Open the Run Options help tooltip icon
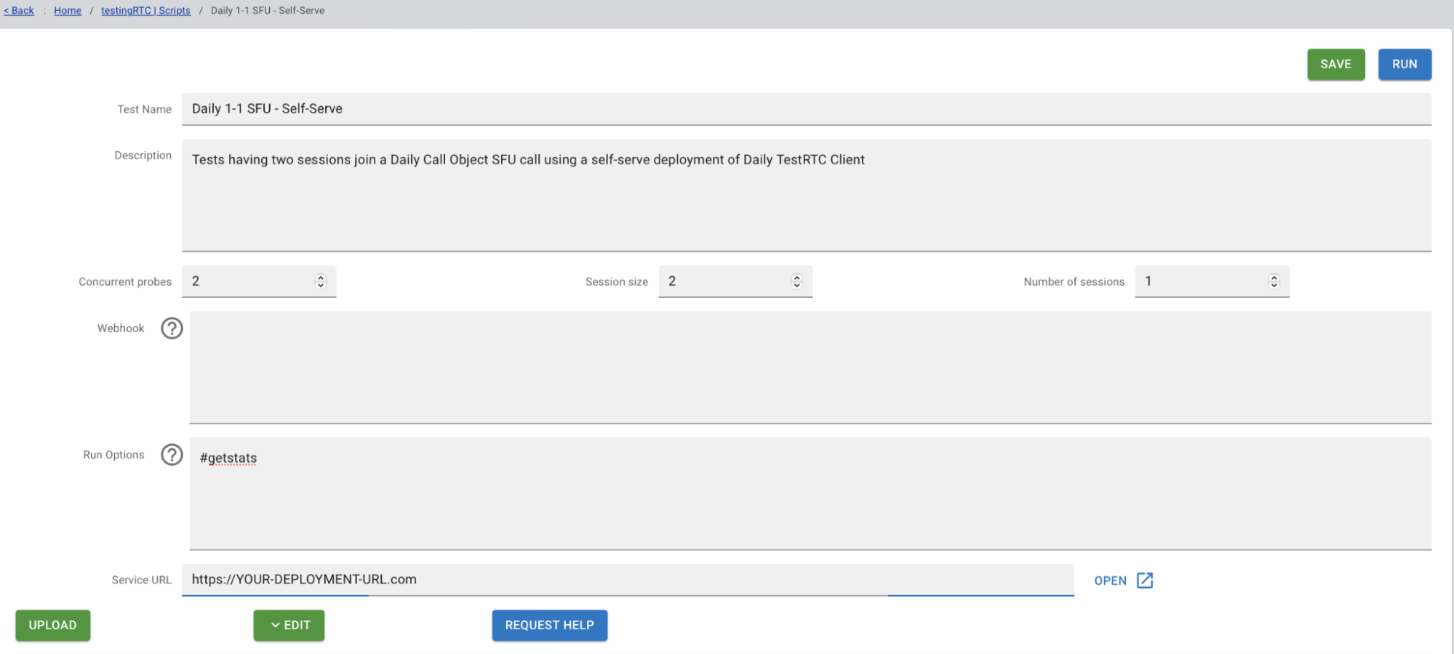Screen dimensions: 1454x654 click(x=172, y=455)
